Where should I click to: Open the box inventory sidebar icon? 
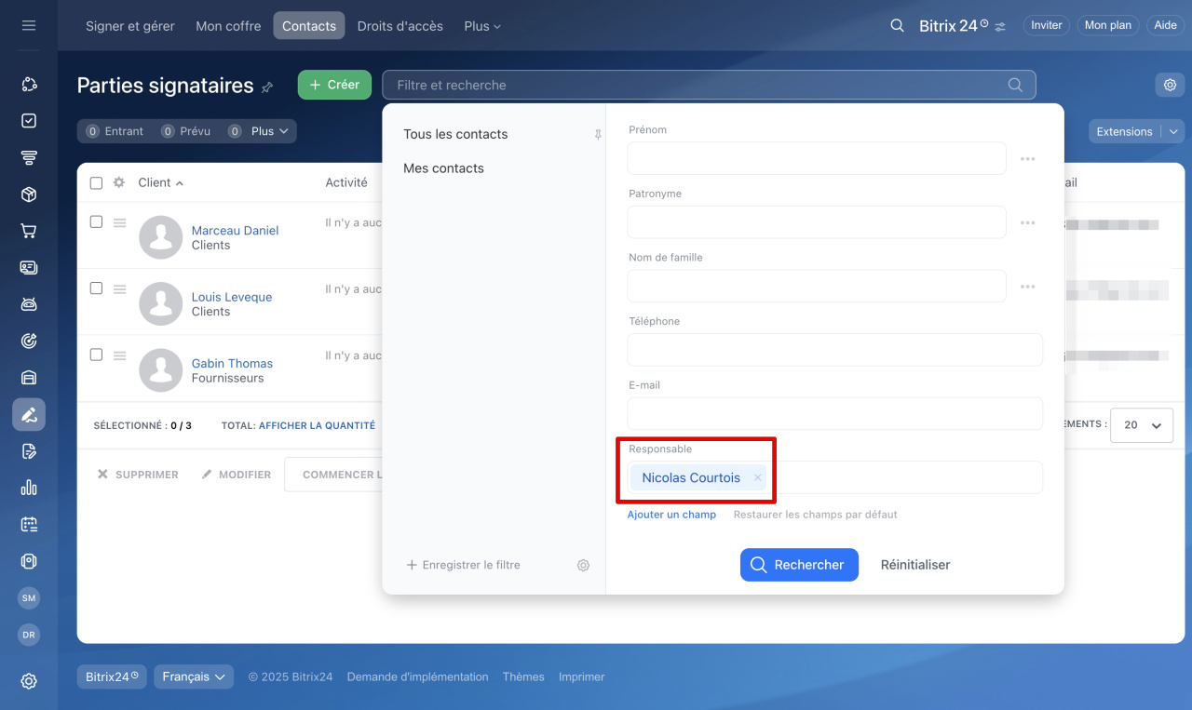[x=29, y=194]
